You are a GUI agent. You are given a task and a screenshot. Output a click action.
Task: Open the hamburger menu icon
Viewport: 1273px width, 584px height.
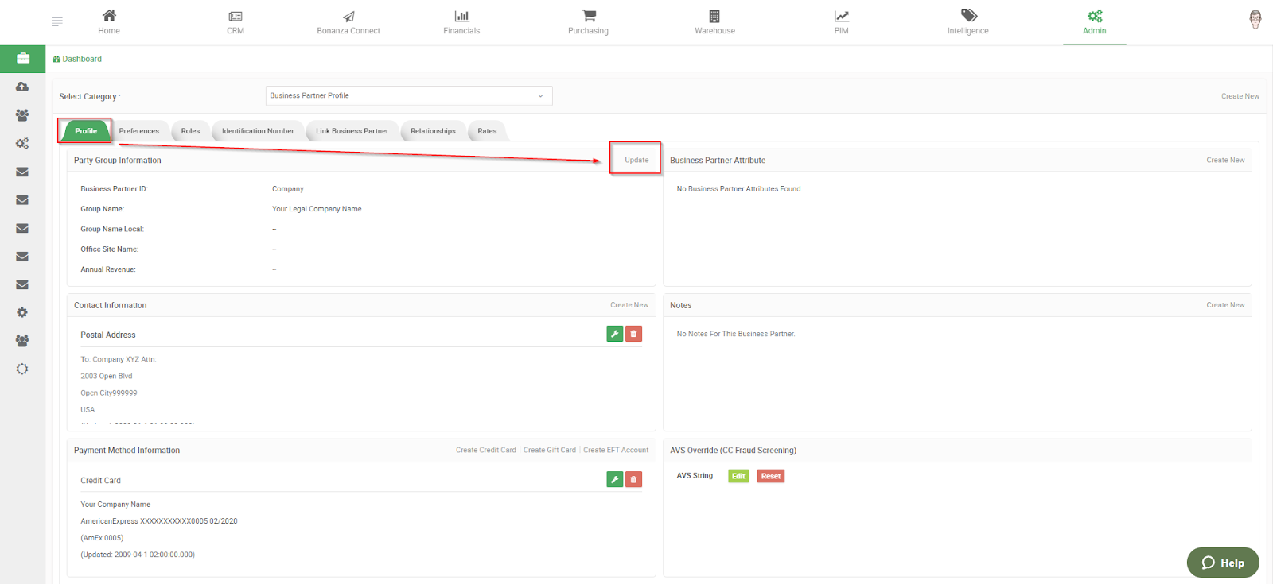[56, 22]
